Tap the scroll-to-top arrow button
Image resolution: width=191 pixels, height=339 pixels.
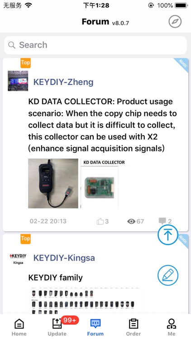click(168, 235)
